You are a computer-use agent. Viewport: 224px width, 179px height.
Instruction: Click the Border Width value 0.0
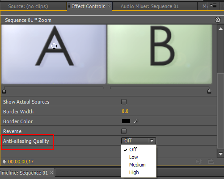coord(125,111)
